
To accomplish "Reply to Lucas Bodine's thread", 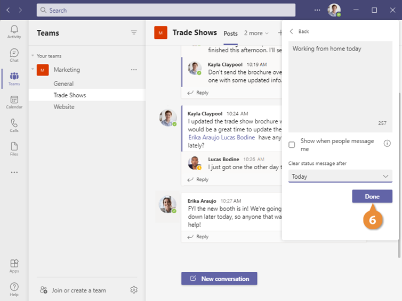I will (x=198, y=180).
